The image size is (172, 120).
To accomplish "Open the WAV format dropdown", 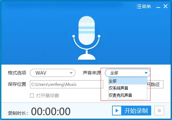I will click(x=53, y=73).
